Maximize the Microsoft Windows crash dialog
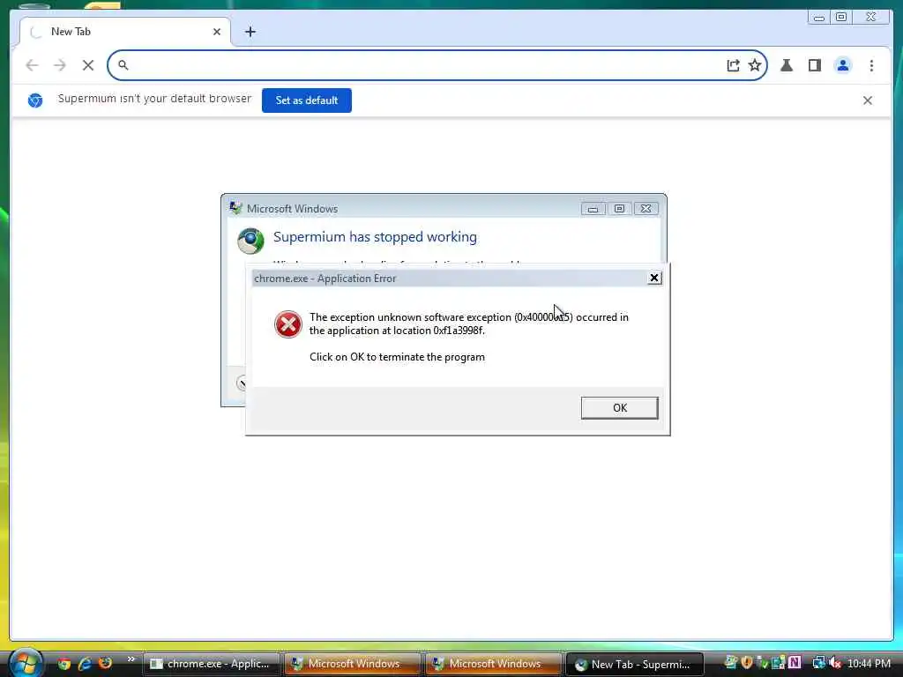 pos(619,208)
